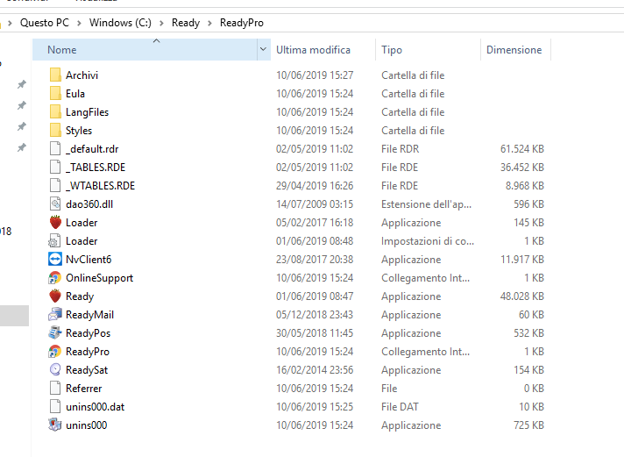Select the _default.rdr file icon
The height and width of the screenshot is (457, 624).
[55, 148]
